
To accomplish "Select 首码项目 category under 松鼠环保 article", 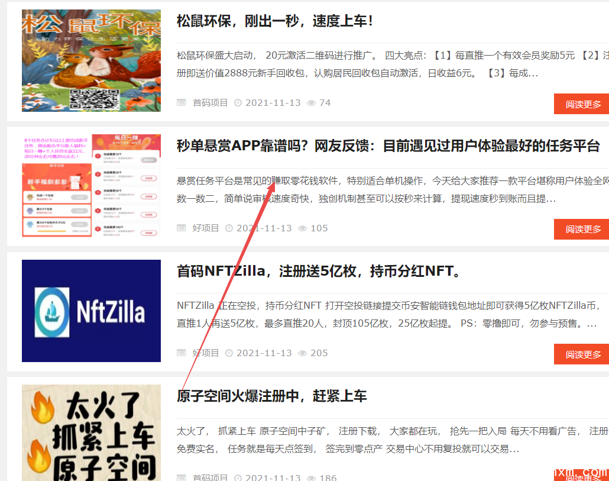I will [210, 102].
